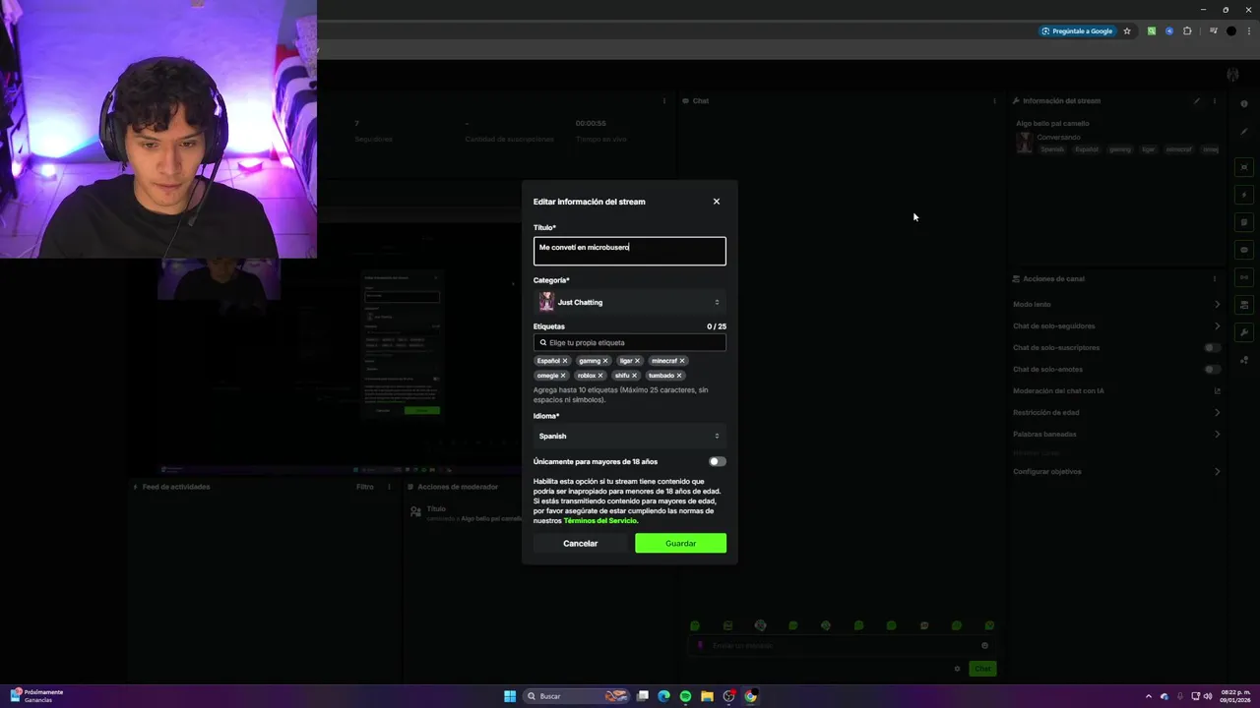The image size is (1260, 708).
Task: Click the pencil edit icon in Información del stream
Action: point(1198,101)
